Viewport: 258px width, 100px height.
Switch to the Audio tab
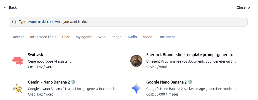(132, 37)
